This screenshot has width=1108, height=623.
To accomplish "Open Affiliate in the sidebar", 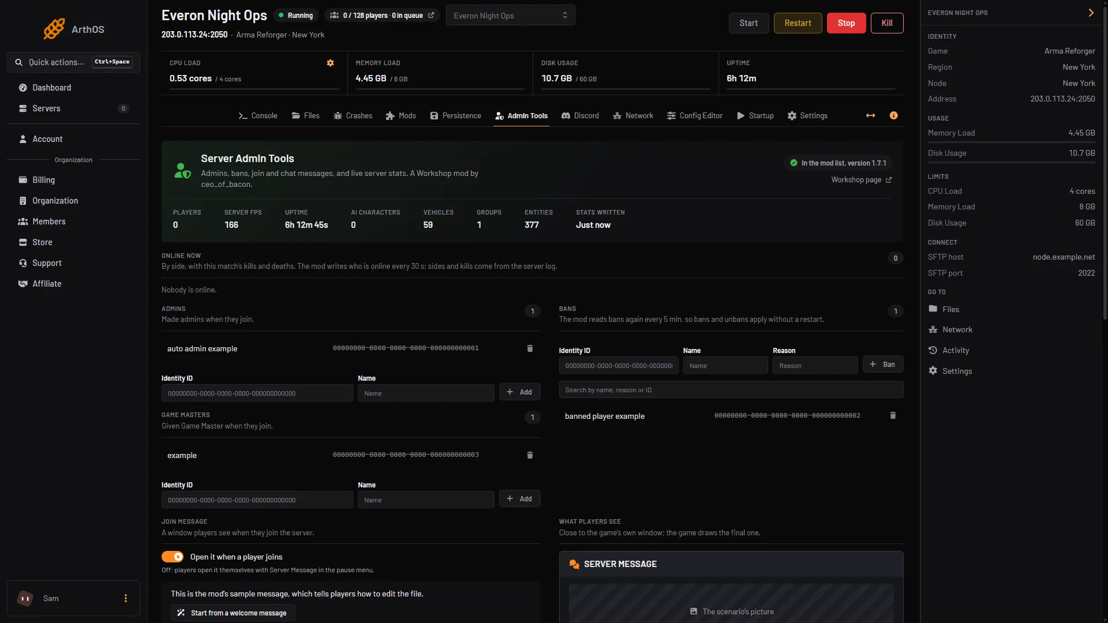I will click(x=73, y=284).
